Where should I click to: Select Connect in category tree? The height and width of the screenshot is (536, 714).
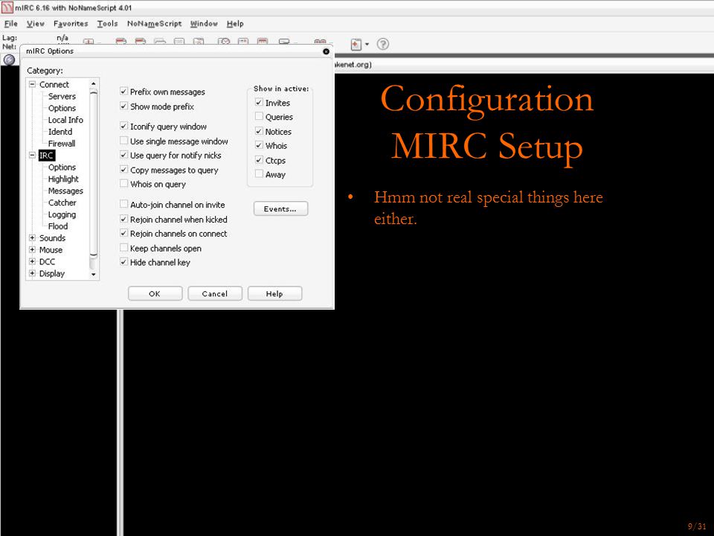pyautogui.click(x=54, y=84)
